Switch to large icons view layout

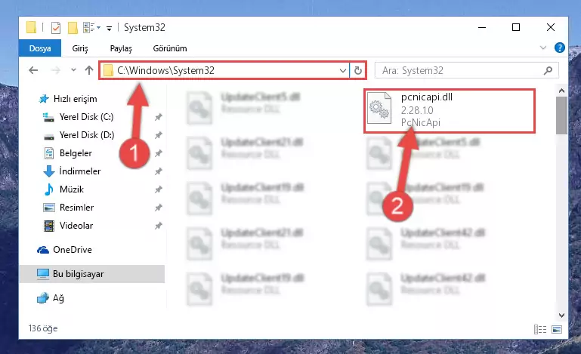tap(557, 329)
